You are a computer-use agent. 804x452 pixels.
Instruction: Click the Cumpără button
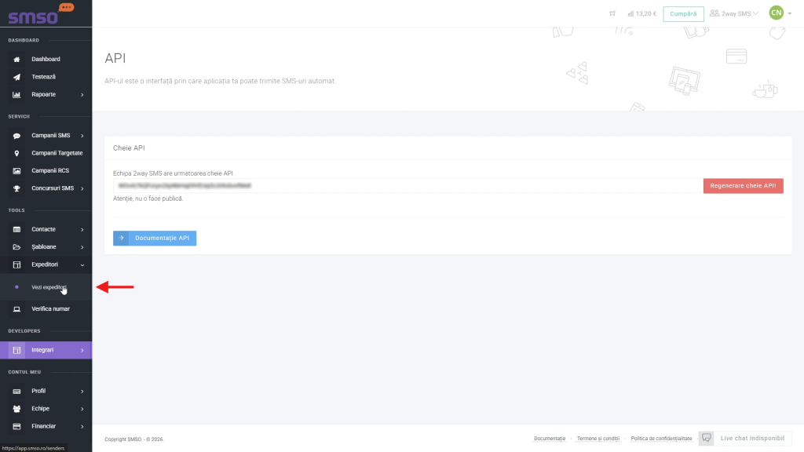coord(683,14)
